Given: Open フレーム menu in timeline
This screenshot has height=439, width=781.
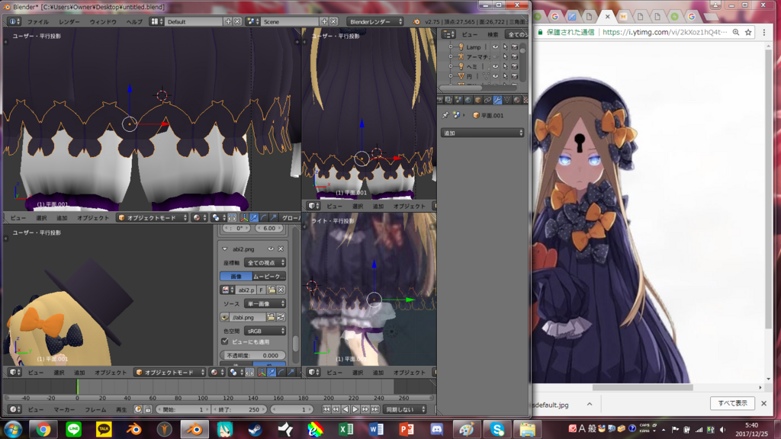Looking at the screenshot, I should [x=95, y=409].
